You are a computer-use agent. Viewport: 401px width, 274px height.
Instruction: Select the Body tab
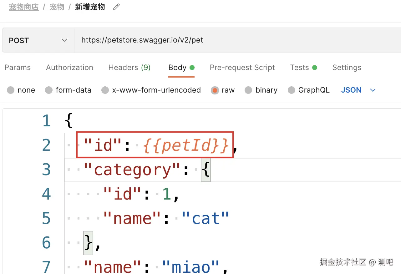(178, 68)
